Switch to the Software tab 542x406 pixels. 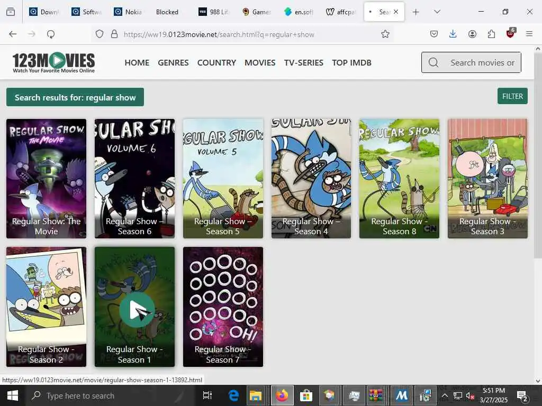click(x=86, y=12)
